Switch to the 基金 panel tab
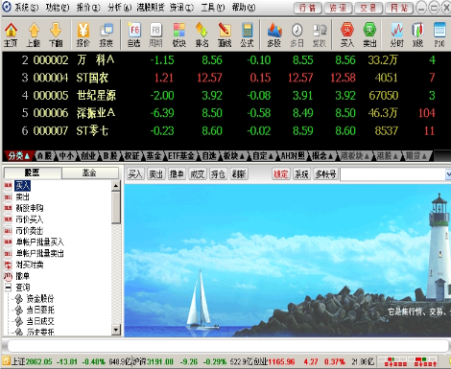 [x=89, y=173]
